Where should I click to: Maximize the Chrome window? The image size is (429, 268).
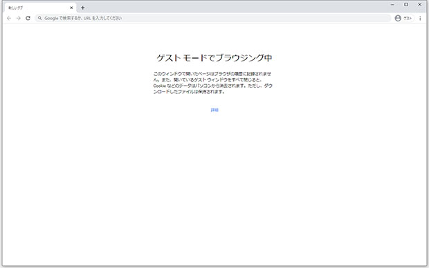406,5
